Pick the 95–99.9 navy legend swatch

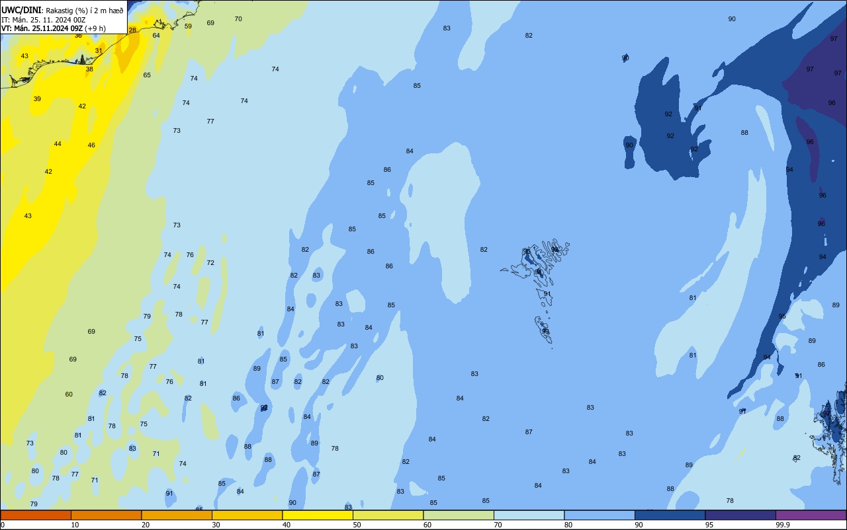pos(740,515)
